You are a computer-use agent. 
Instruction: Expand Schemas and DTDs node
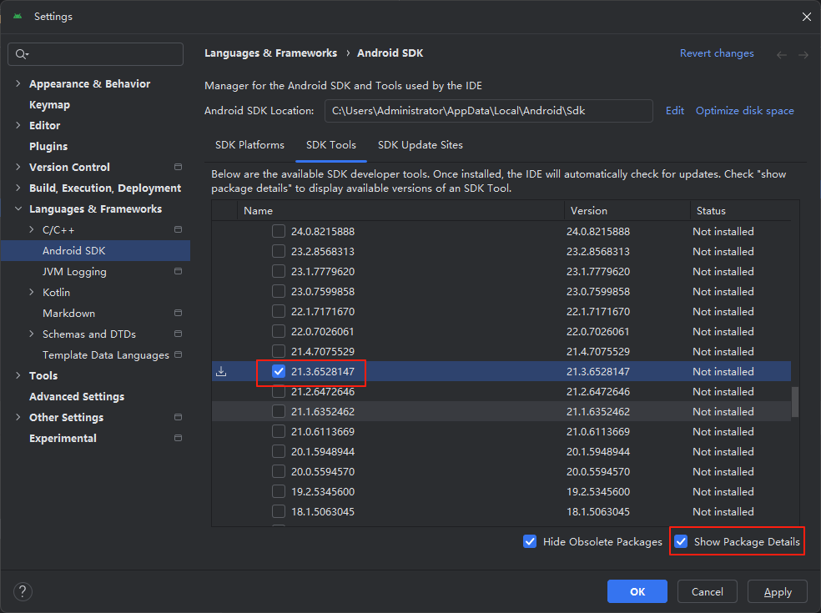[32, 334]
